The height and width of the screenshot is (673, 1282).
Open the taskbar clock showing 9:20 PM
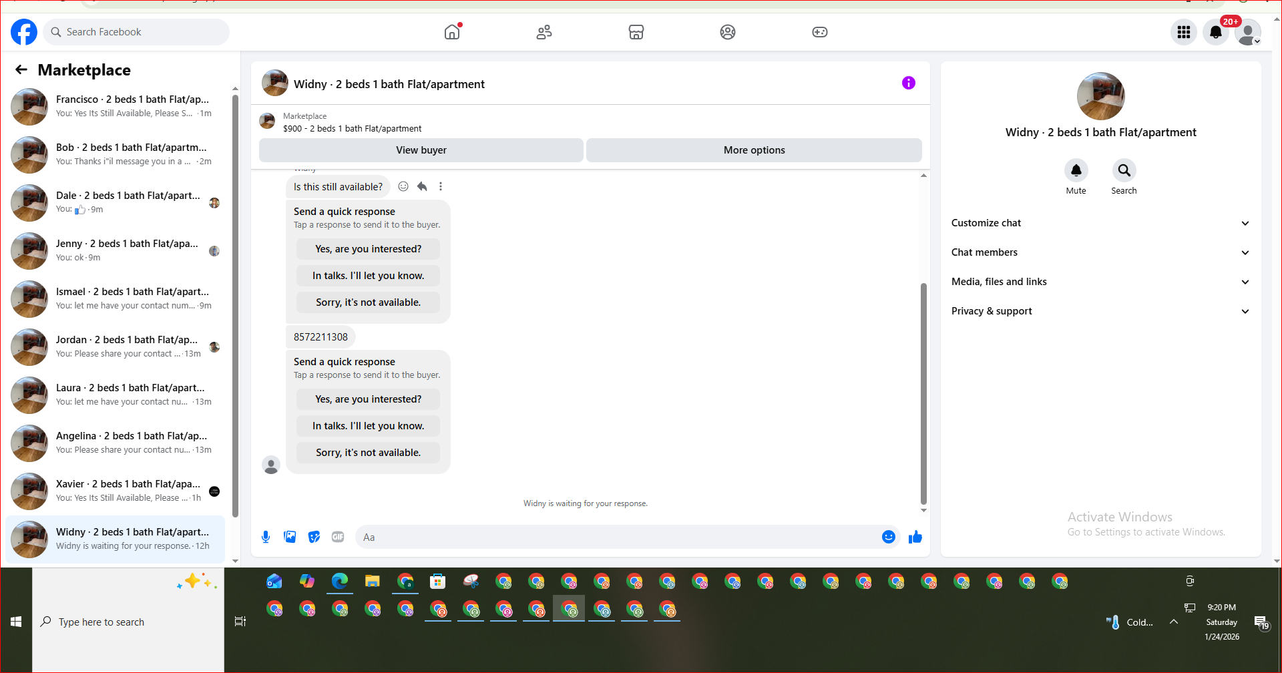[1222, 622]
